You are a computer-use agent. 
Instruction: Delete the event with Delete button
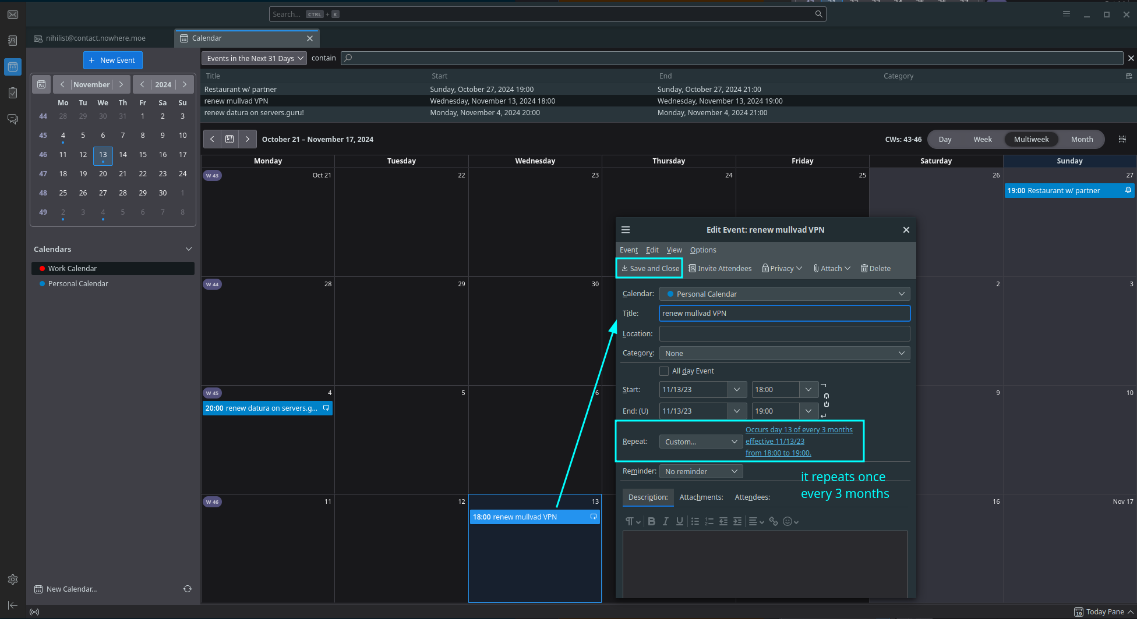point(875,268)
